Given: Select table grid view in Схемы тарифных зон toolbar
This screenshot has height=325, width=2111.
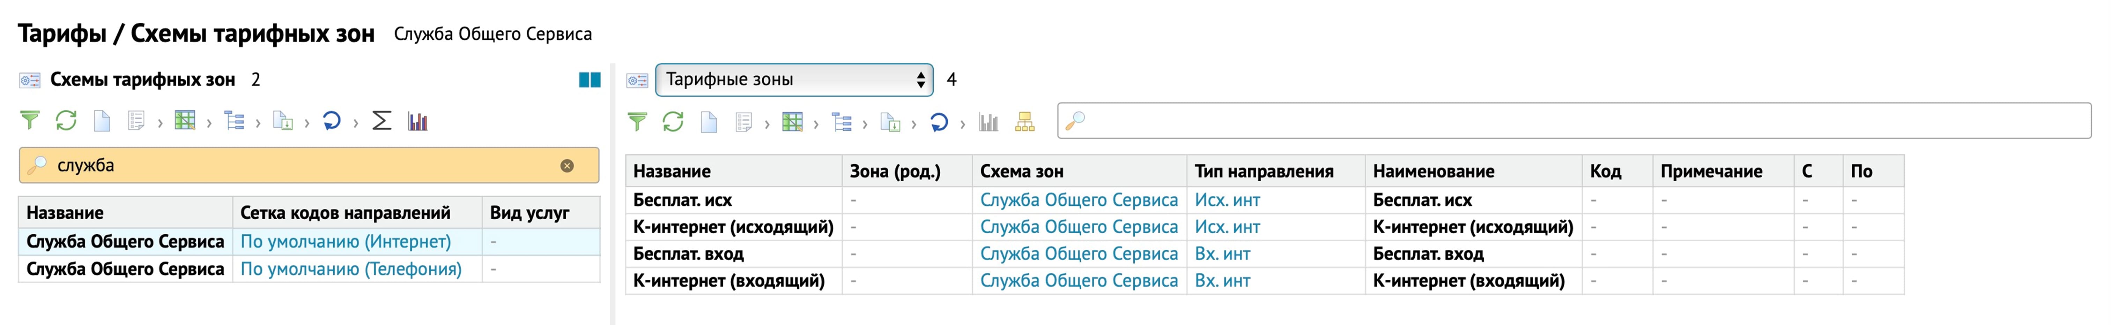Looking at the screenshot, I should 185,121.
